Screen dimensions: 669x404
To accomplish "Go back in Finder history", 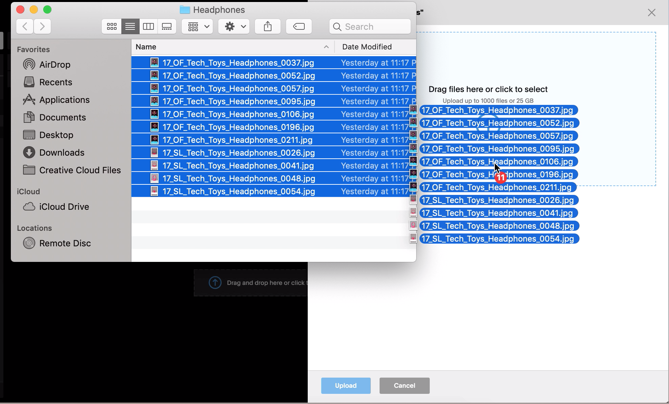I will pos(25,26).
